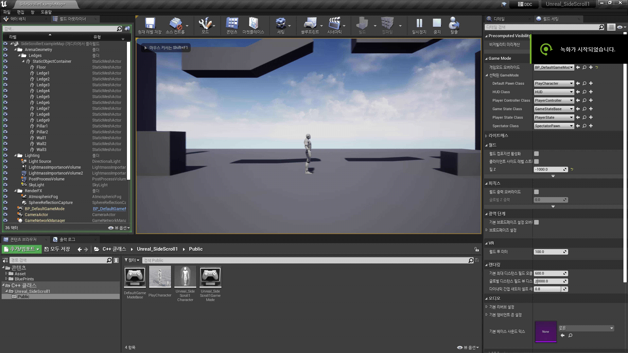Browse to Default Pawn Class asset magnifier

pos(584,83)
